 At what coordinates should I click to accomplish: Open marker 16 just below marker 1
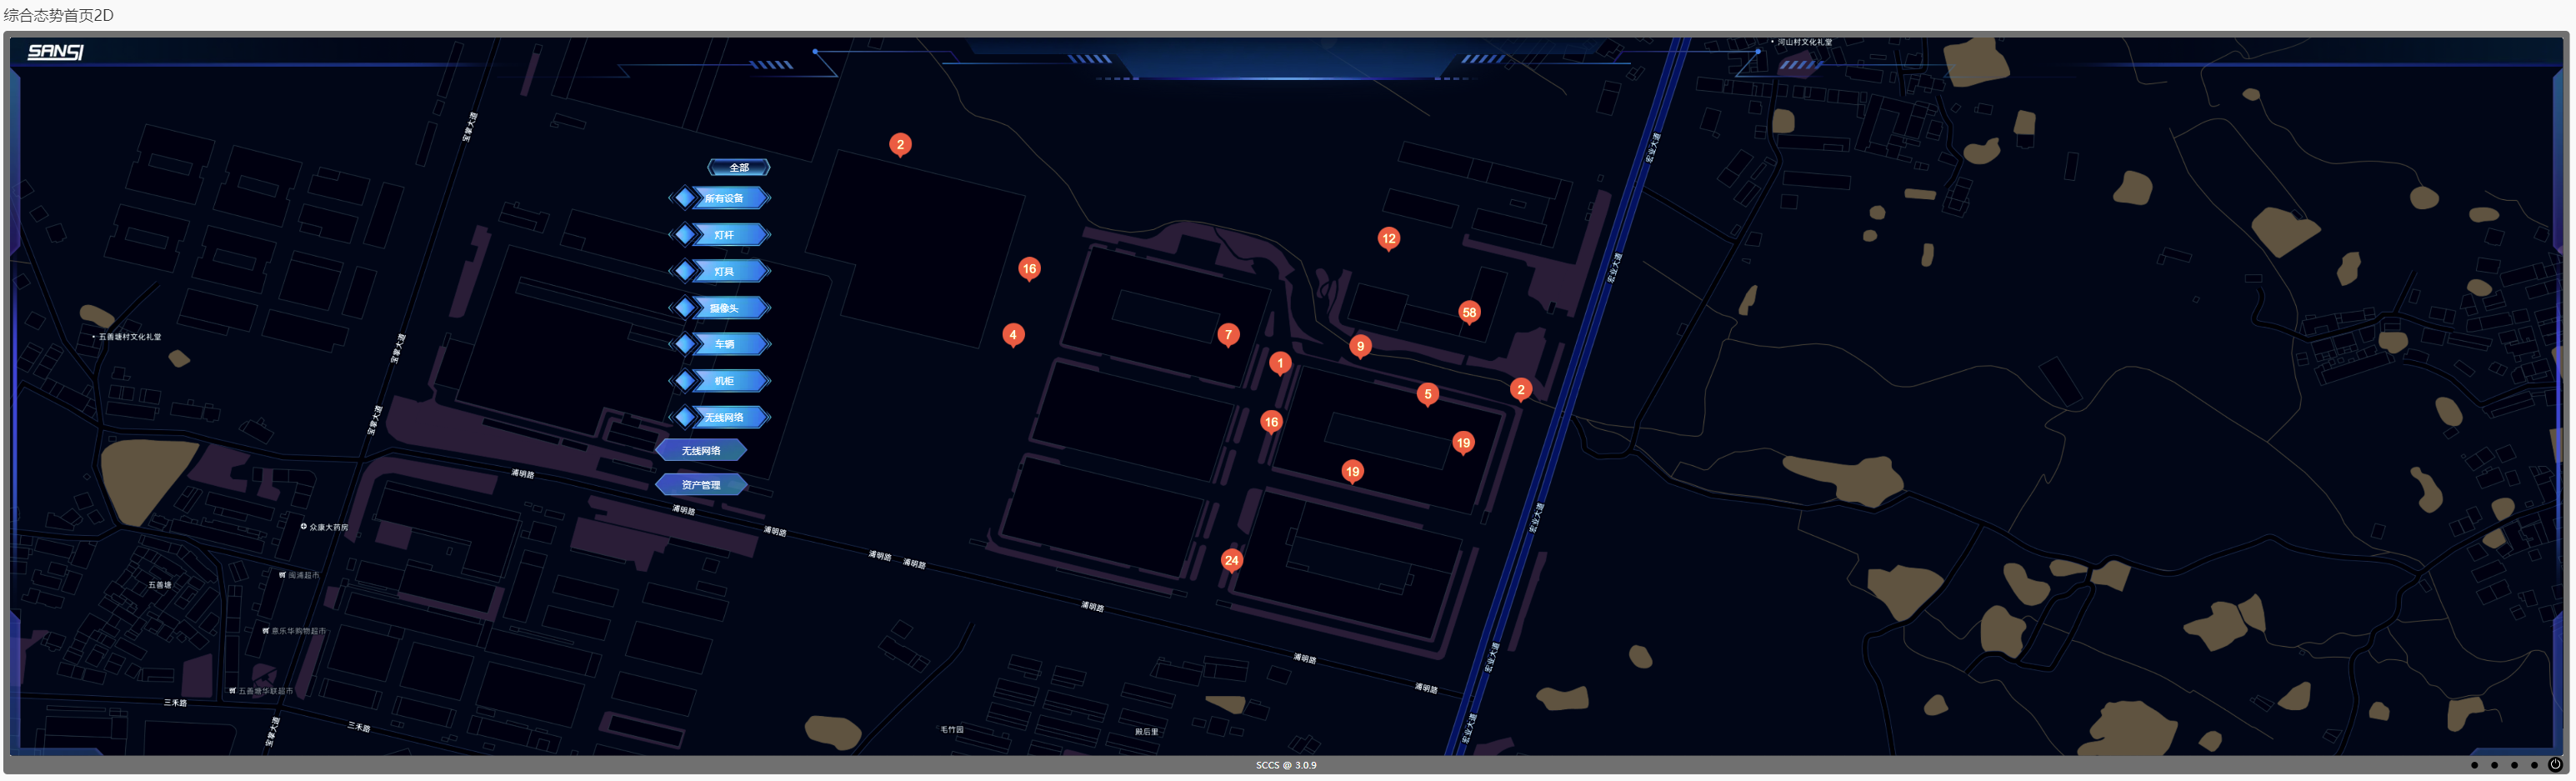click(1271, 422)
